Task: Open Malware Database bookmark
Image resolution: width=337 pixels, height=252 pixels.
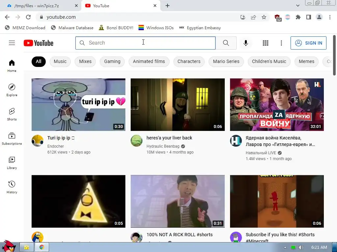Action: pos(72,28)
